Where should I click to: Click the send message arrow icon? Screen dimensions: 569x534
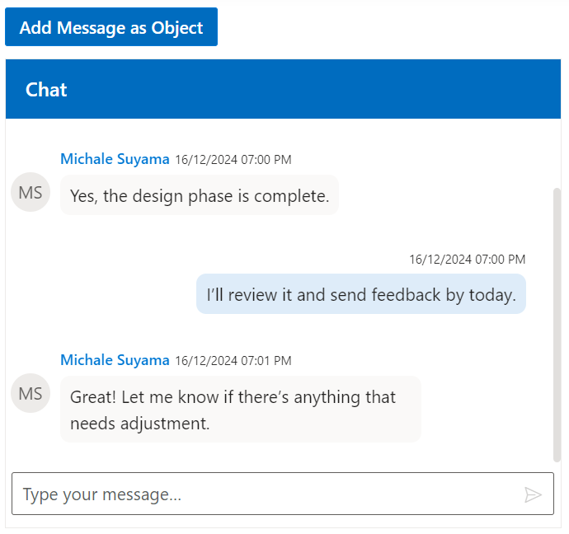coord(533,494)
